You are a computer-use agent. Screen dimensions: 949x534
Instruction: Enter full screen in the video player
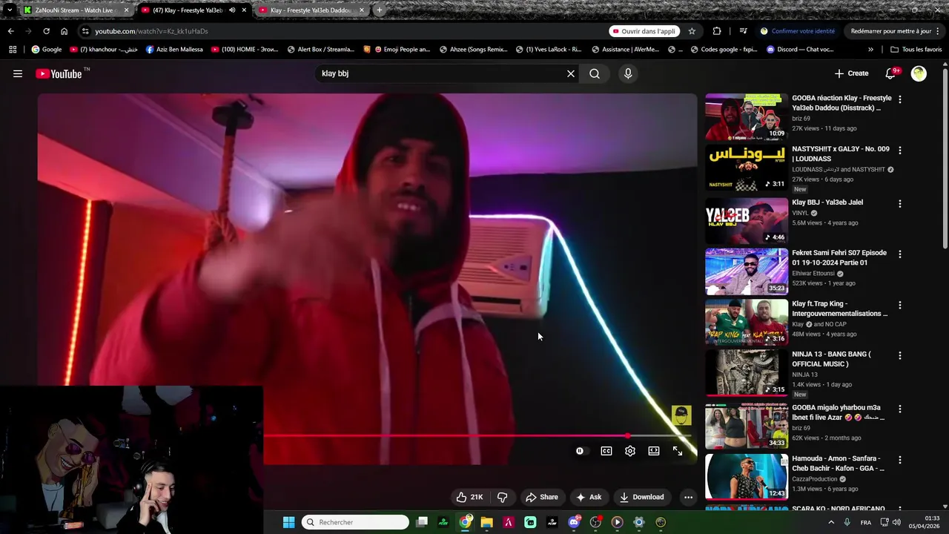678,451
